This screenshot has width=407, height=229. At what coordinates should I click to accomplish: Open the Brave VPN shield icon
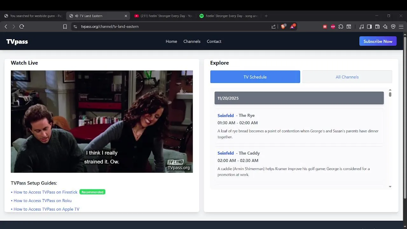pyautogui.click(x=393, y=27)
